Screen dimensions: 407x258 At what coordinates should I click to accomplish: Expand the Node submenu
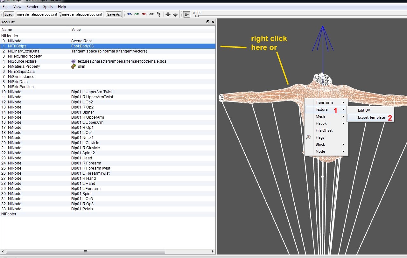pyautogui.click(x=326, y=151)
